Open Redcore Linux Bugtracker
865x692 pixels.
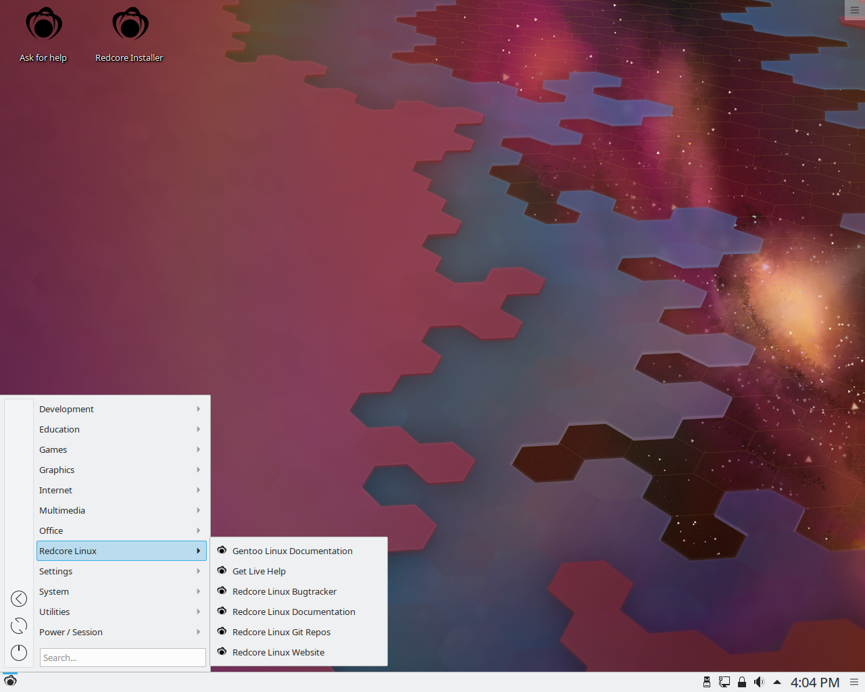click(x=299, y=591)
